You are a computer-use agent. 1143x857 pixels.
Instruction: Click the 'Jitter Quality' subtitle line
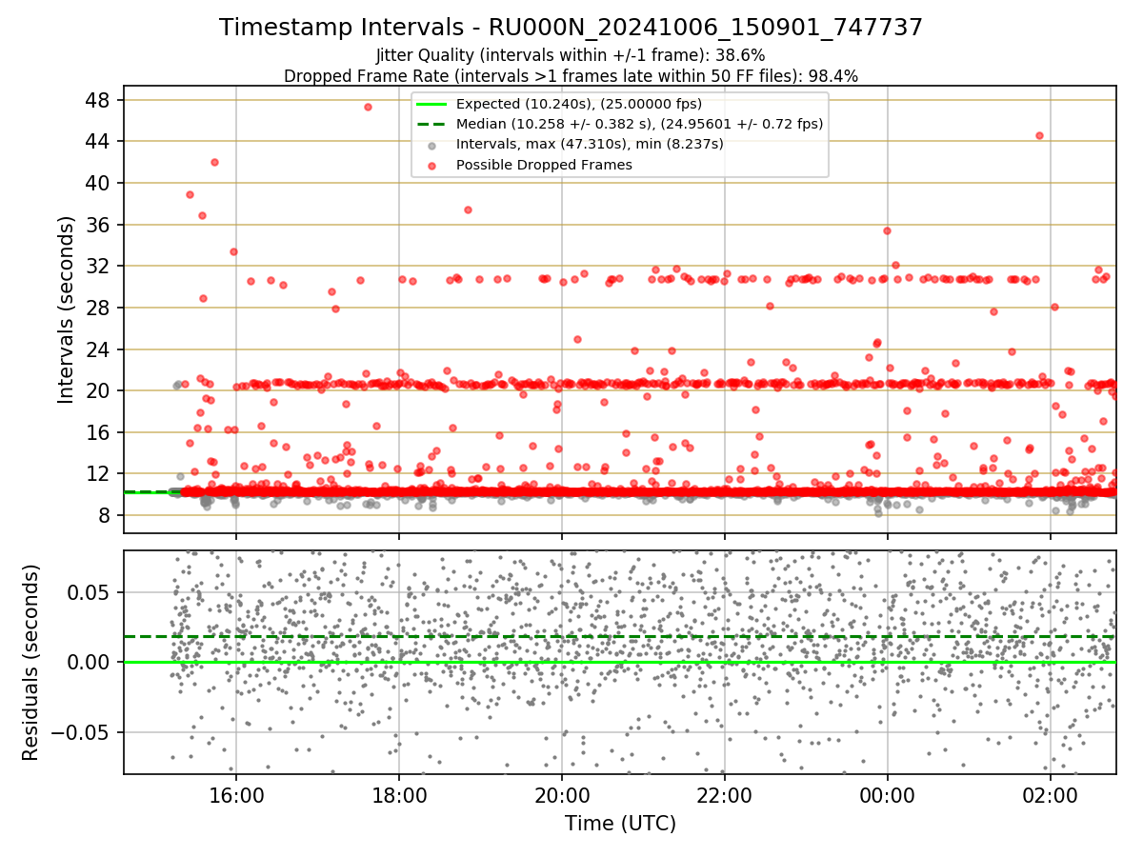571,55
